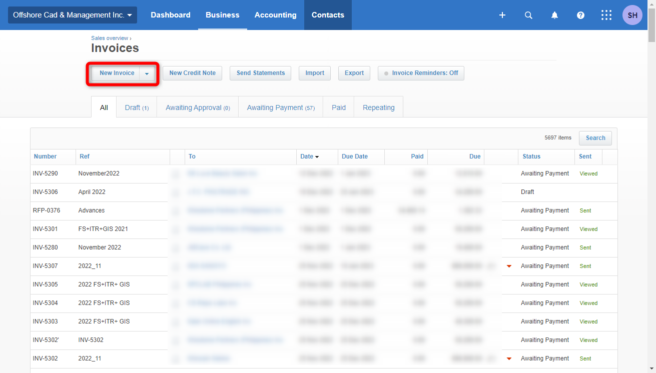This screenshot has width=656, height=373.
Task: Click the Advances reference cell
Action: [92, 210]
